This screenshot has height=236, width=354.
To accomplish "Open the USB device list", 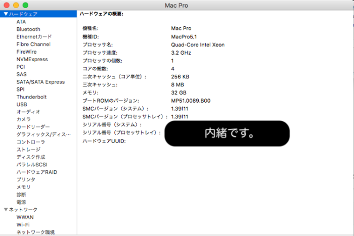I will tap(22, 105).
